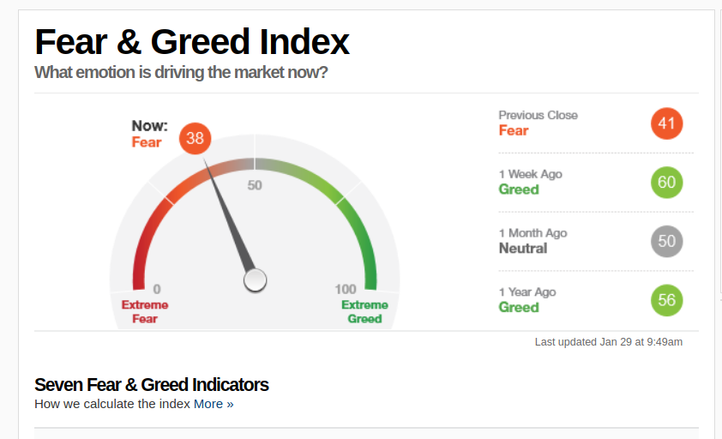Click the gauge needle pivot knob

pos(255,280)
